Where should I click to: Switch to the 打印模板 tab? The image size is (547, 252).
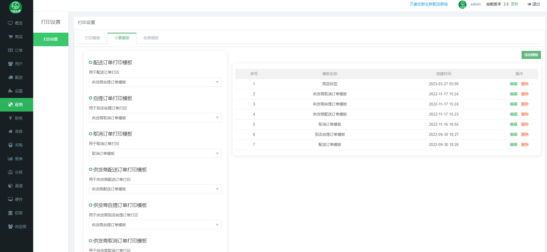(x=93, y=38)
